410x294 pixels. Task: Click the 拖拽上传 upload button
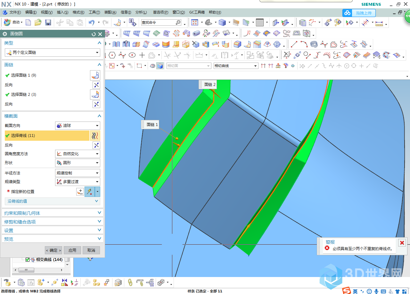359,13
